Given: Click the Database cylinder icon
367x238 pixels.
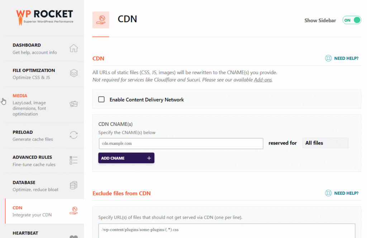Looking at the screenshot, I should 73,185.
